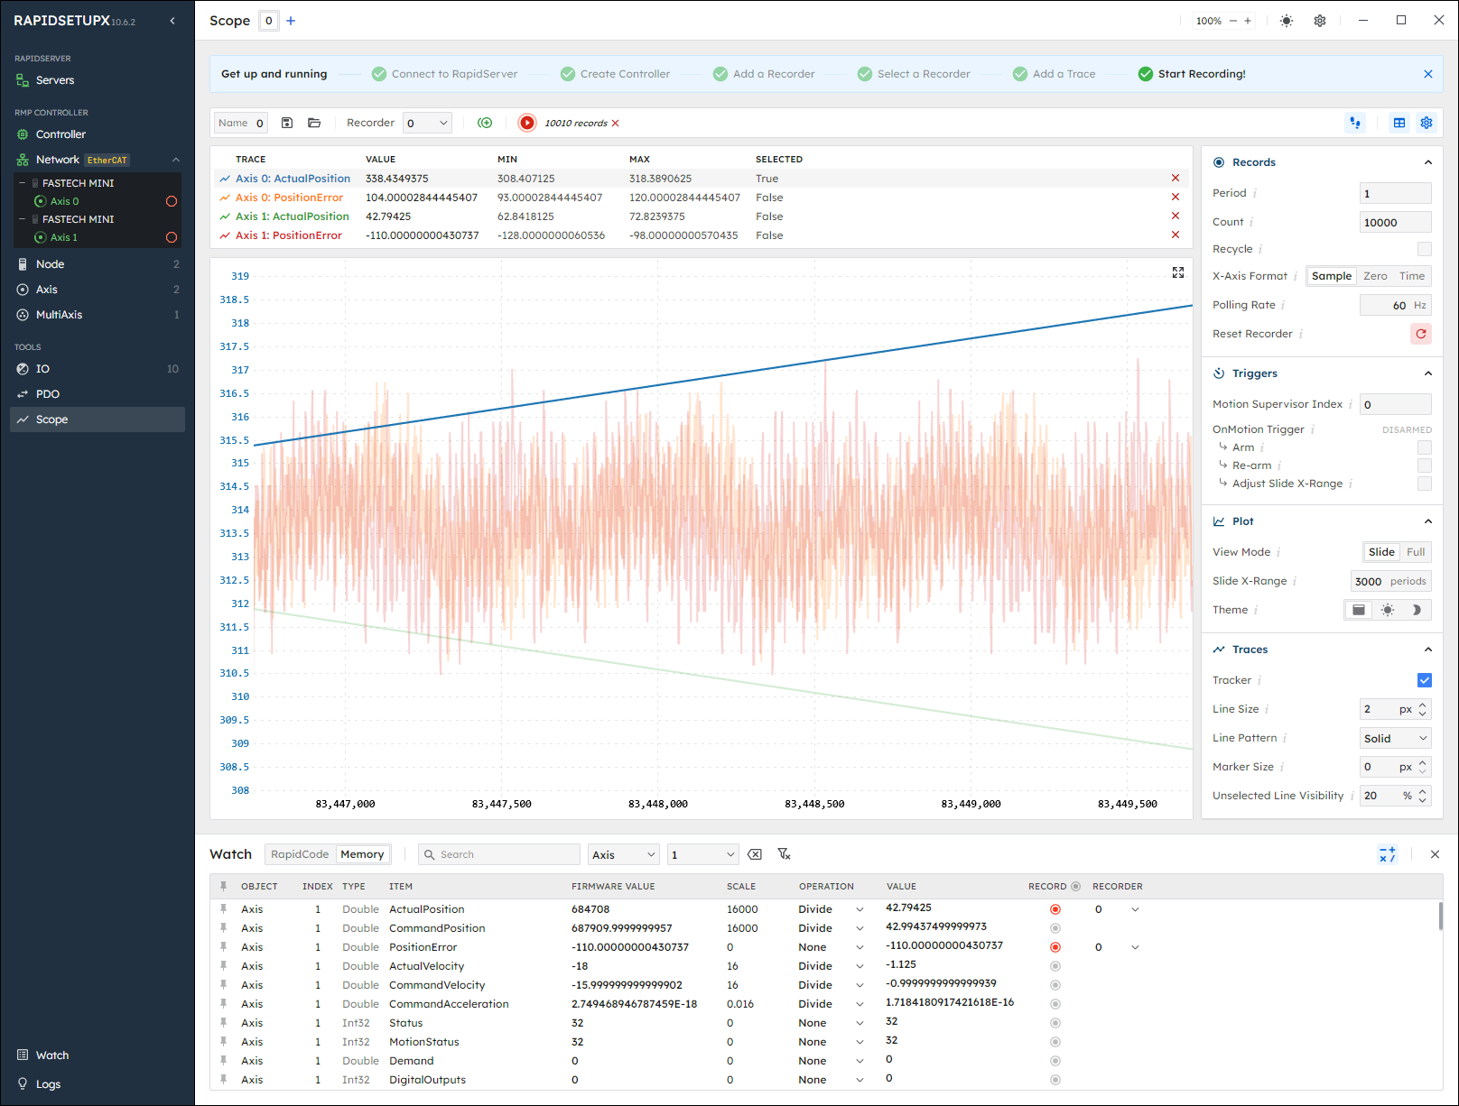
Task: Toggle record for ActualPosition watch row
Action: (x=1055, y=909)
